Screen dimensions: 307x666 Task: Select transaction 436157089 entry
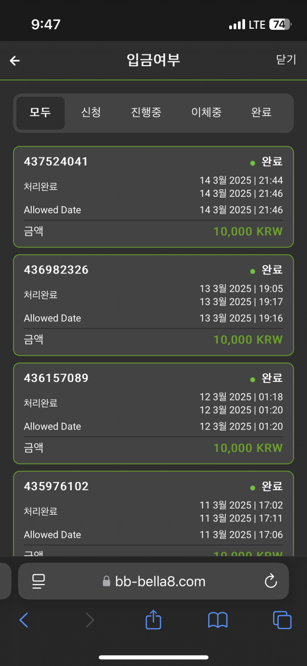coord(153,413)
